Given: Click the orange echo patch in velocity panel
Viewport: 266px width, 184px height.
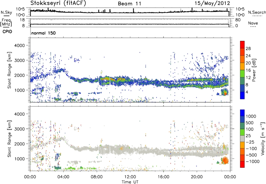Looking at the screenshot, I should pyautogui.click(x=225, y=160).
